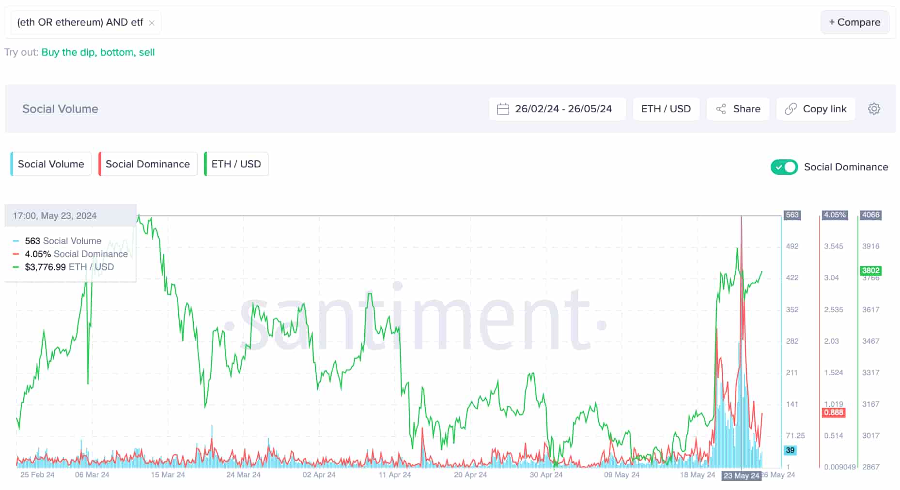
Task: Hide the red Social Dominance series
Action: point(147,164)
